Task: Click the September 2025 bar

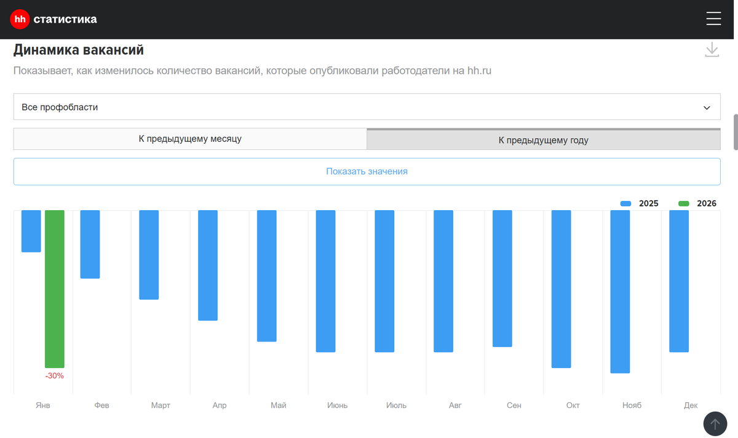Action: coord(502,278)
